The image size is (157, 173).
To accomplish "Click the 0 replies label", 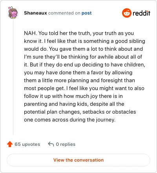I will 66,144.
